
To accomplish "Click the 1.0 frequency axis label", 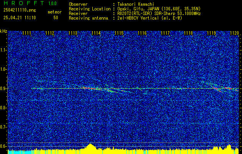I will [x=3, y=69].
